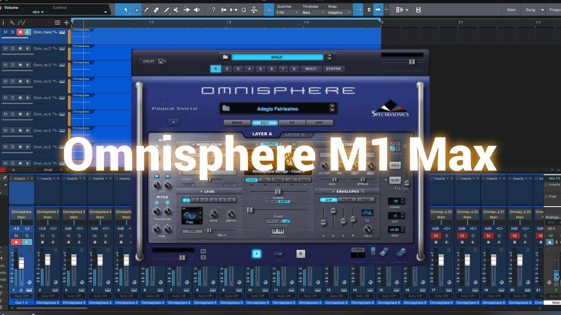Switch to Omnisphere ARP tab
The height and width of the screenshot is (315, 561).
coord(319,123)
